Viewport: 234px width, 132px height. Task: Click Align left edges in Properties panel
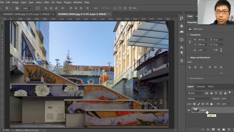coord(190,67)
